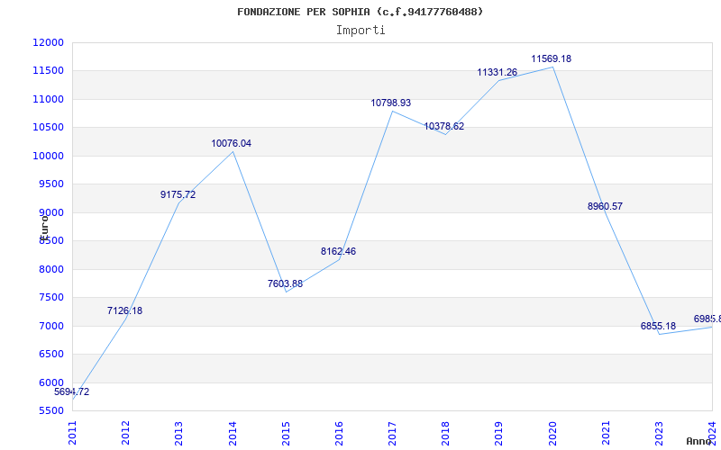Viewport: 721px width, 450px height.
Task: Click y-axis value 5500
Action: [x=50, y=410]
